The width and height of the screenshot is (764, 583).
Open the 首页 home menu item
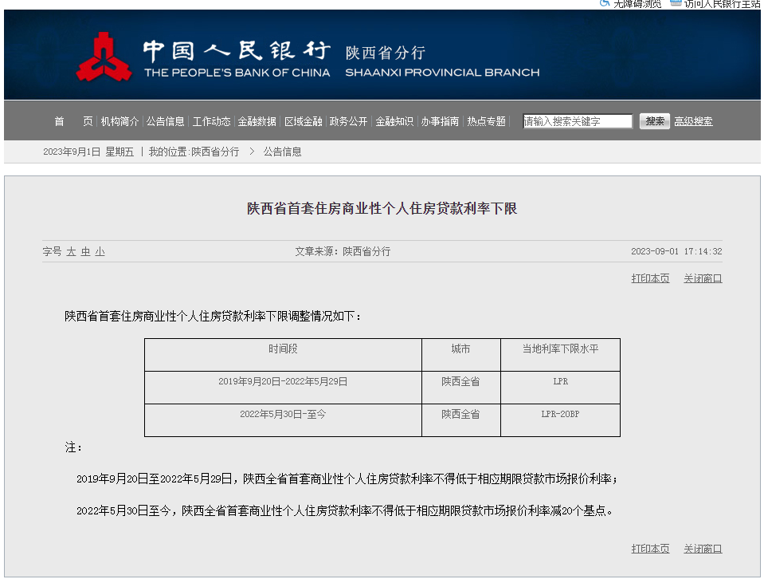click(73, 122)
